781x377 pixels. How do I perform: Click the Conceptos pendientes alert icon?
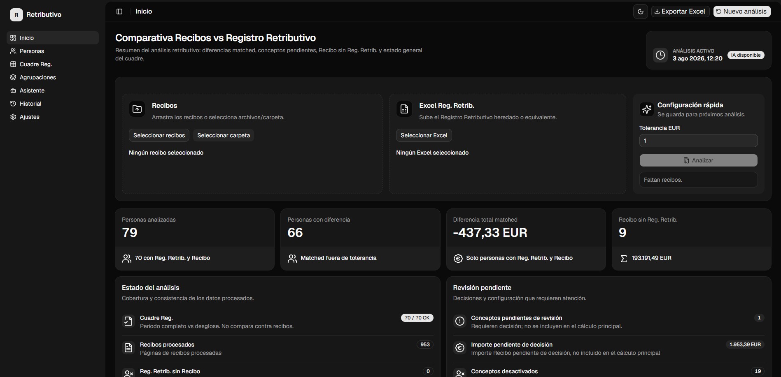click(x=460, y=321)
